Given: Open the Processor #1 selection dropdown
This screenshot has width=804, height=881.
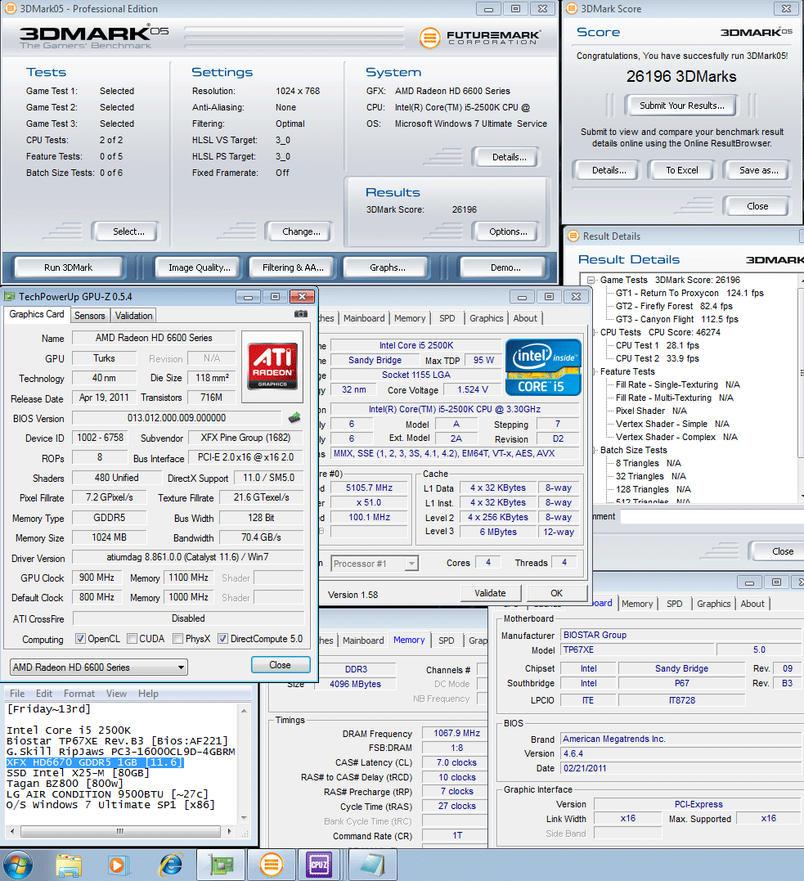Looking at the screenshot, I should point(375,564).
